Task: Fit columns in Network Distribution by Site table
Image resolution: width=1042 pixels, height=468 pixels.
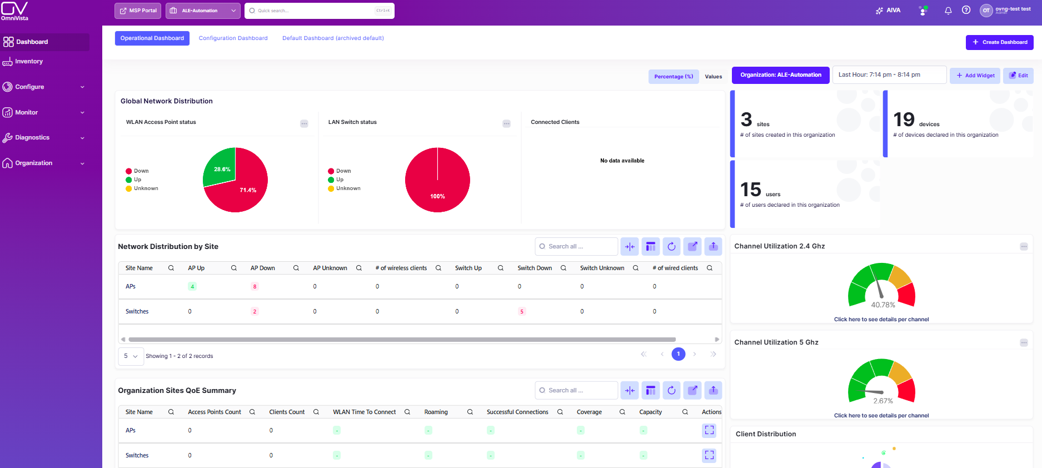Action: [x=630, y=246]
